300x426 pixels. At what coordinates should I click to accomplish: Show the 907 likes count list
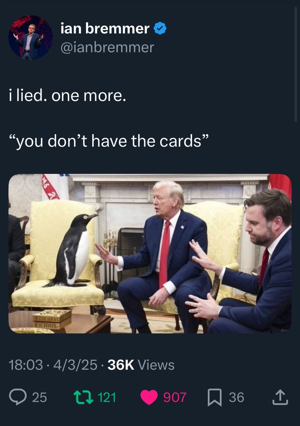[175, 397]
